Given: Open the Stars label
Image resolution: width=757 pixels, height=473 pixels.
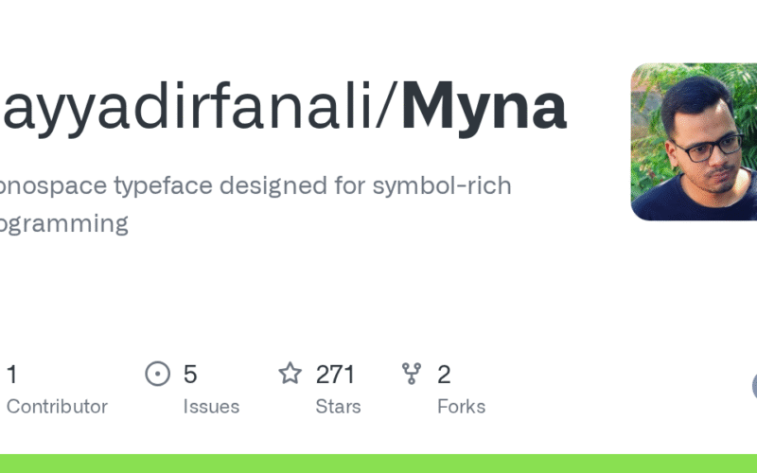Looking at the screenshot, I should point(338,407).
